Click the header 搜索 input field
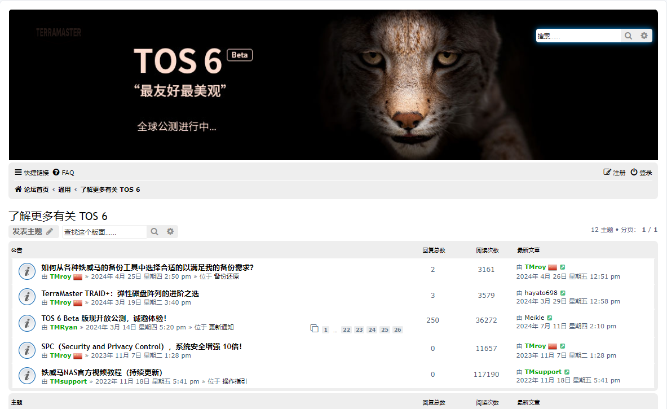The image size is (667, 409). (x=577, y=36)
